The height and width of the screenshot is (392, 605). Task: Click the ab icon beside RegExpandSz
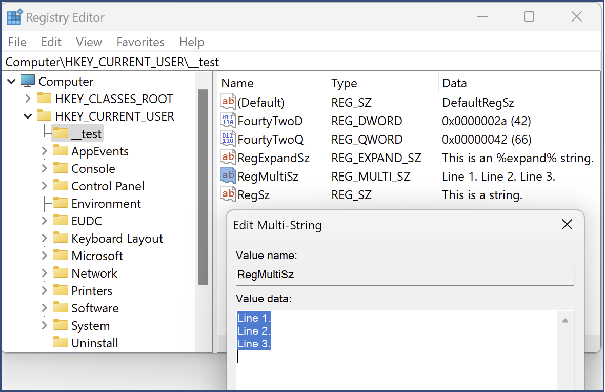(x=228, y=156)
